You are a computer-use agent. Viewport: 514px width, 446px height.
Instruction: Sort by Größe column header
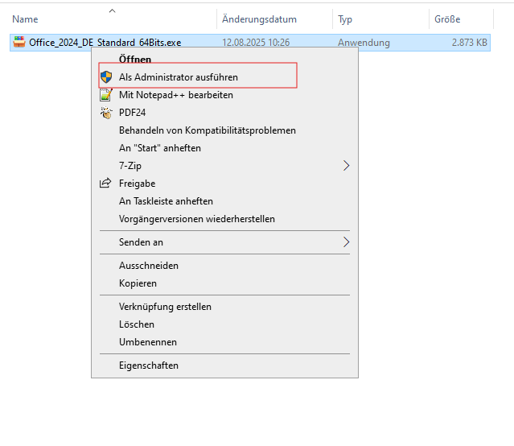pyautogui.click(x=447, y=19)
